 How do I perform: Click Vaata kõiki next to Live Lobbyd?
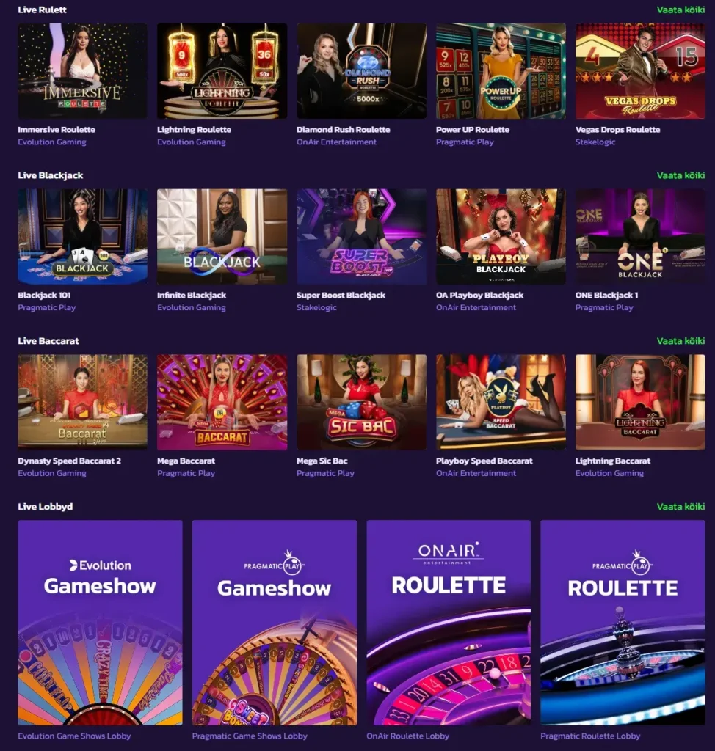point(680,506)
